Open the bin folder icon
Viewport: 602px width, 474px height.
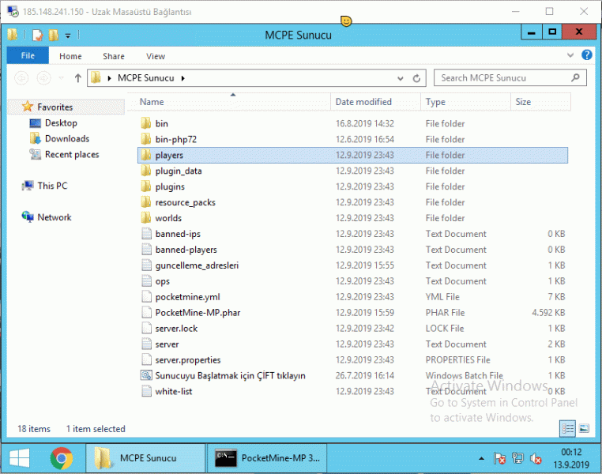coord(146,123)
